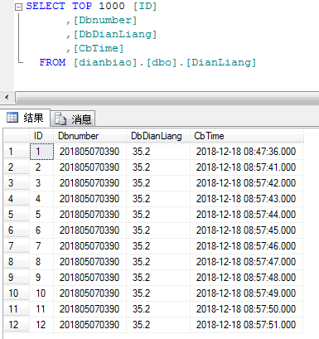This screenshot has width=319, height=339.
Task: Click DbDianLiang 35.2 cell in row 12
Action: [158, 325]
